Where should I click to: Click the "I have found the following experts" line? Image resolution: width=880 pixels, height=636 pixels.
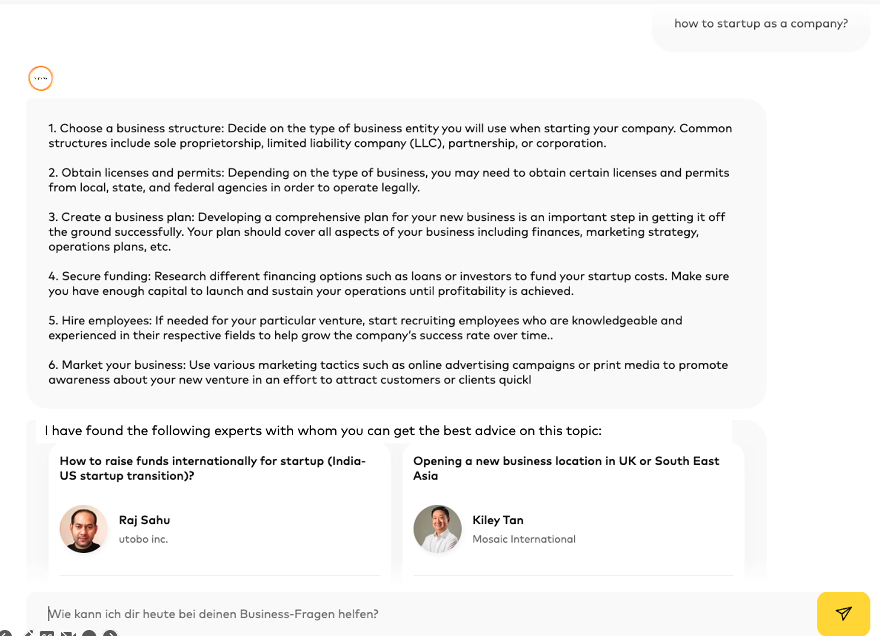323,431
